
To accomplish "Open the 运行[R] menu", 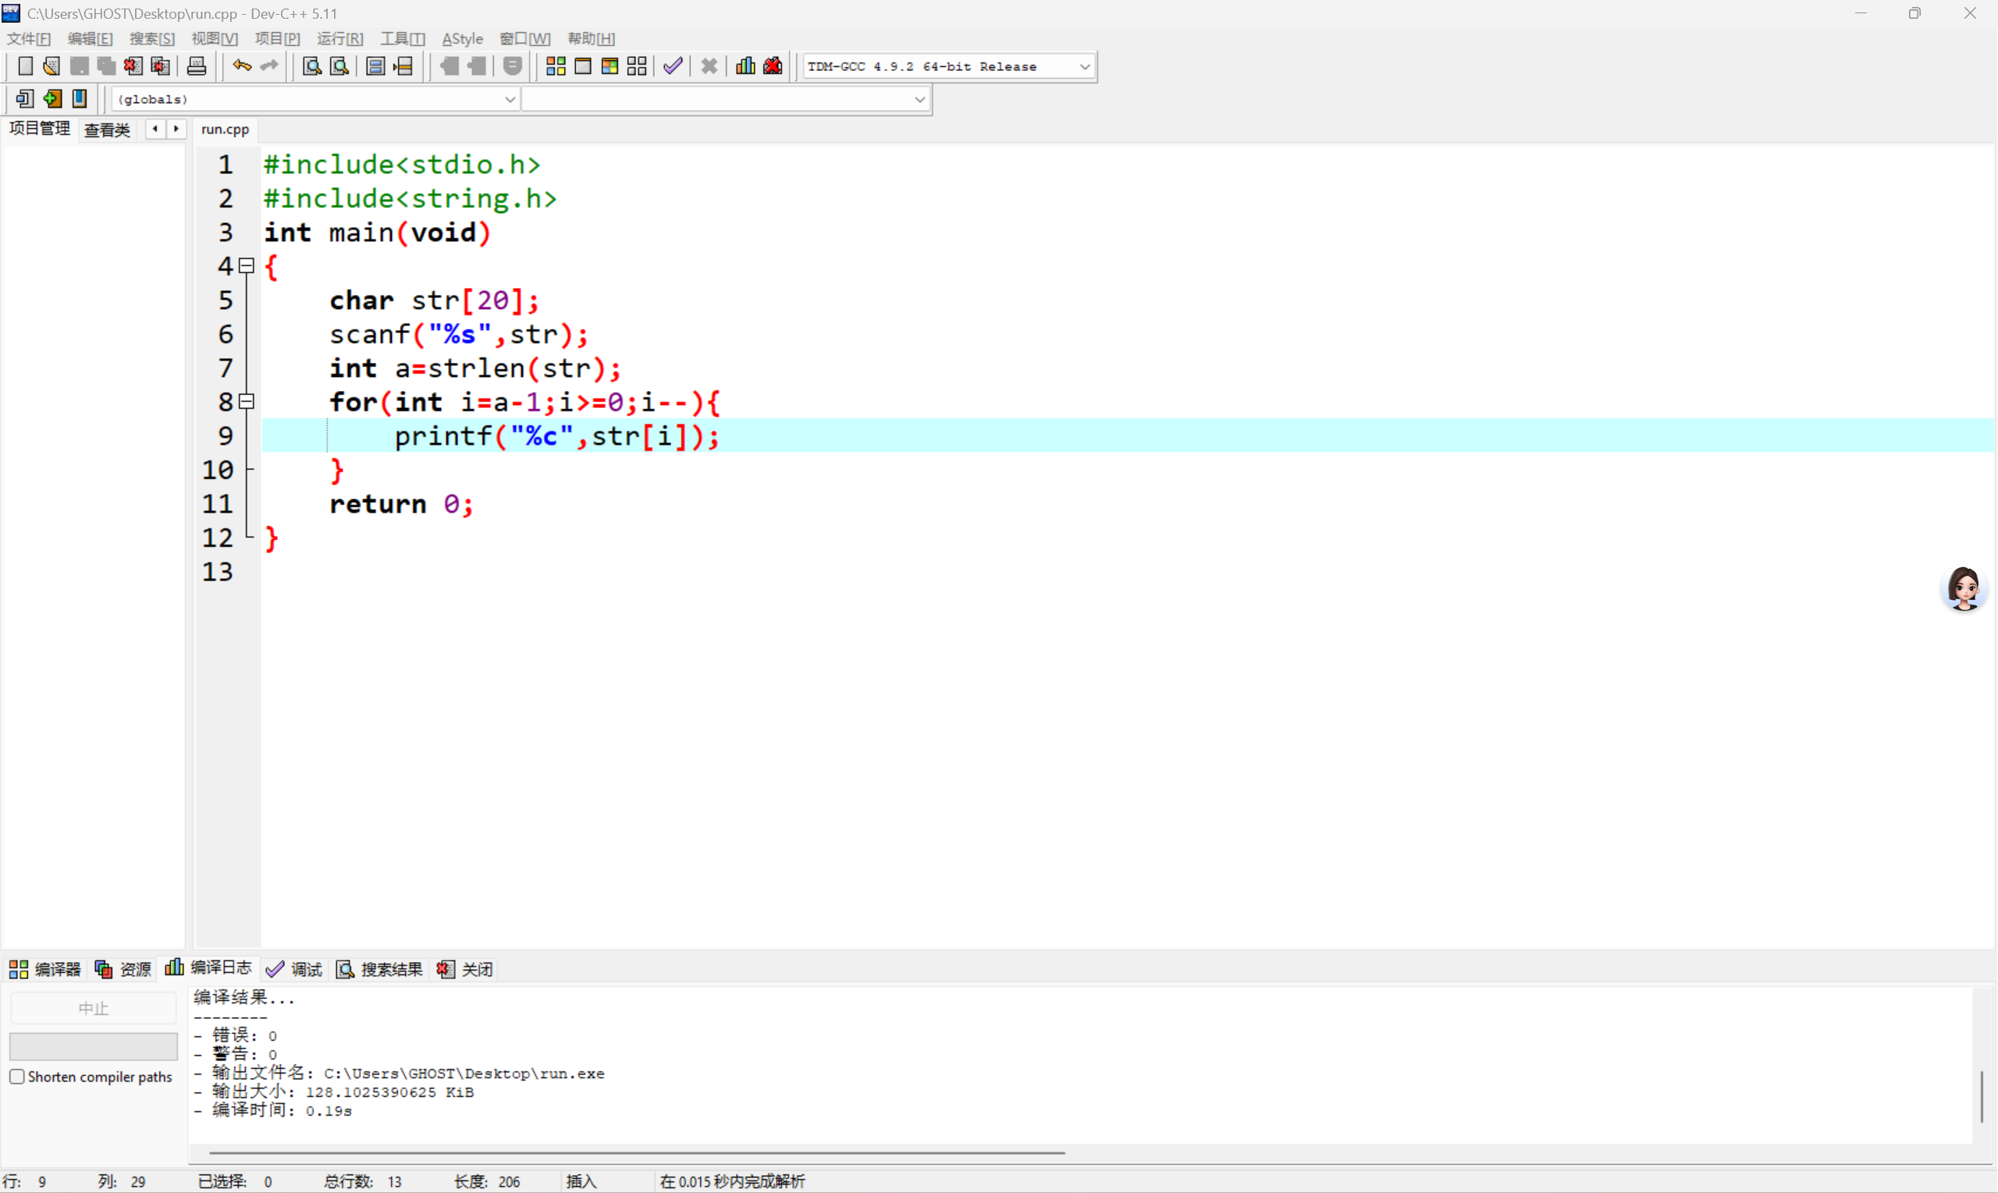I will 340,38.
